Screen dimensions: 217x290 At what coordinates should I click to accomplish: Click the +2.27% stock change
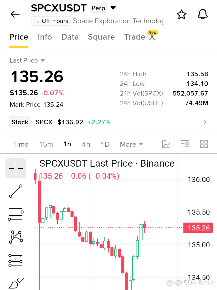(99, 122)
